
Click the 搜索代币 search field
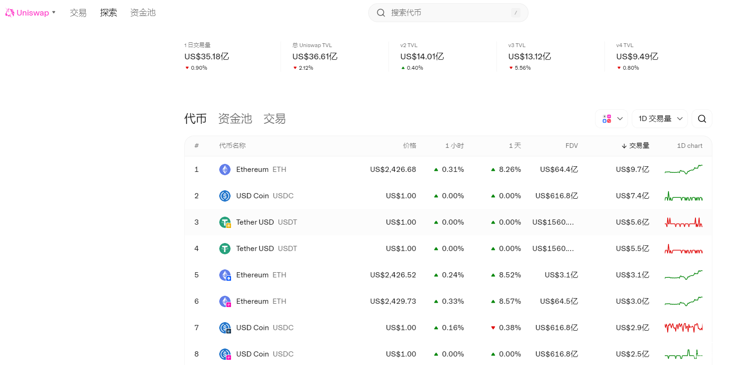click(448, 13)
